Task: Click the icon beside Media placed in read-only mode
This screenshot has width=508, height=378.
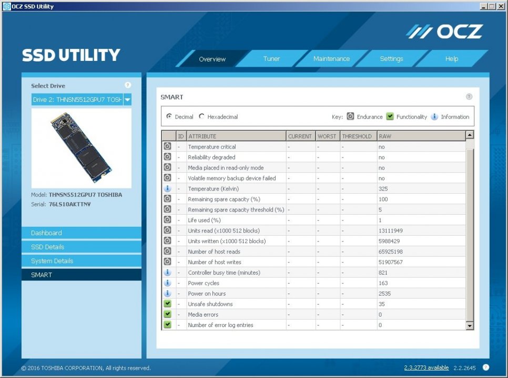Action: click(x=167, y=167)
